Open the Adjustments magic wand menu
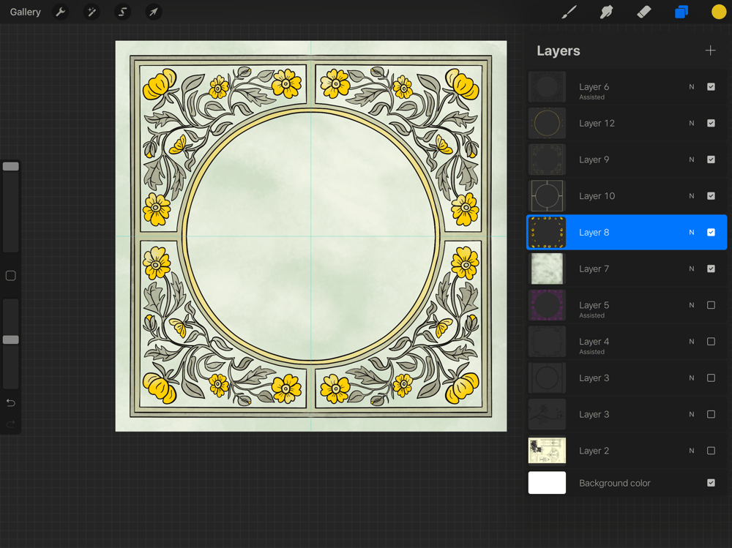This screenshot has width=732, height=548. point(91,12)
